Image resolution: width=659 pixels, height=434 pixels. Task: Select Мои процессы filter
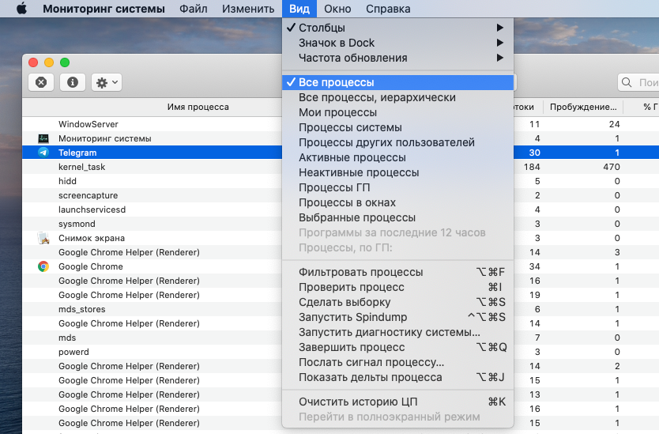click(x=397, y=113)
